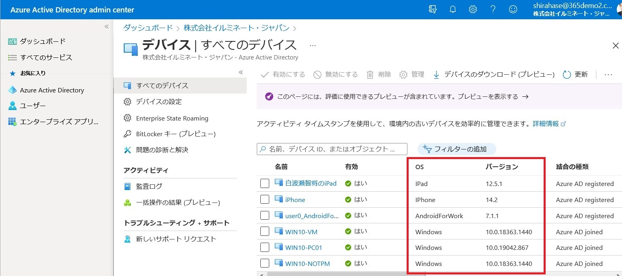The width and height of the screenshot is (622, 276).
Task: Open the WIN10-NOTPM device link
Action: click(x=307, y=264)
